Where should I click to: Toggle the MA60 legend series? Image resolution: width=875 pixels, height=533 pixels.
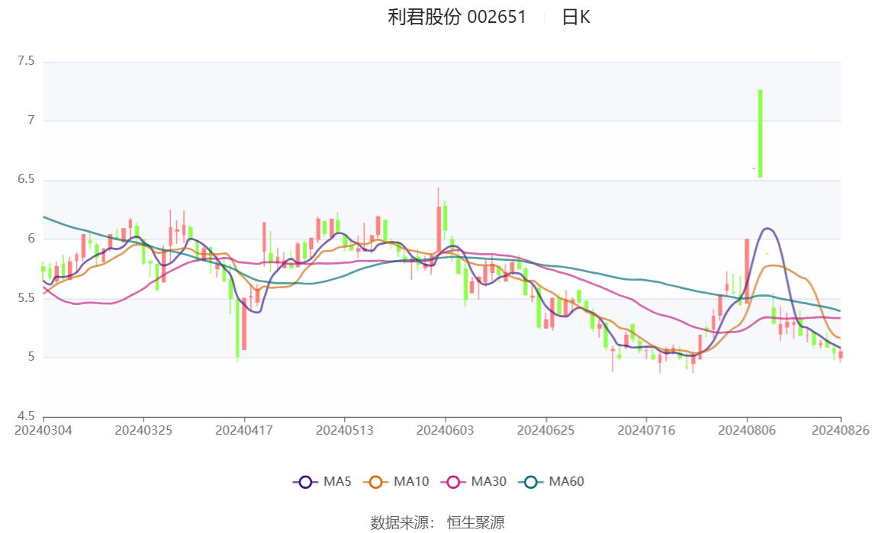pos(552,482)
